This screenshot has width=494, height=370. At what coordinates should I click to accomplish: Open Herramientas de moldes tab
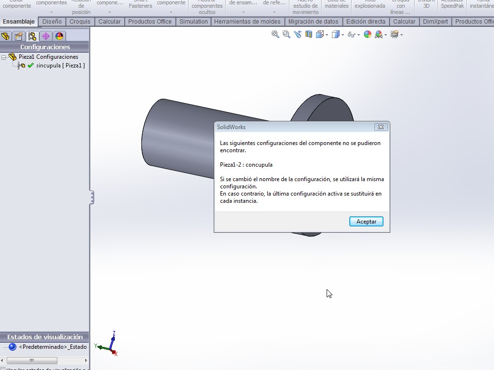(x=247, y=21)
